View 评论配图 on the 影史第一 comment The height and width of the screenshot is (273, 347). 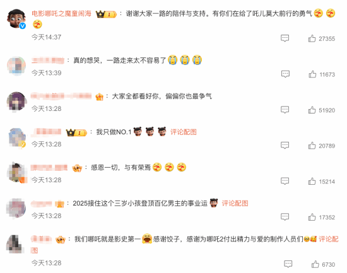point(329,239)
